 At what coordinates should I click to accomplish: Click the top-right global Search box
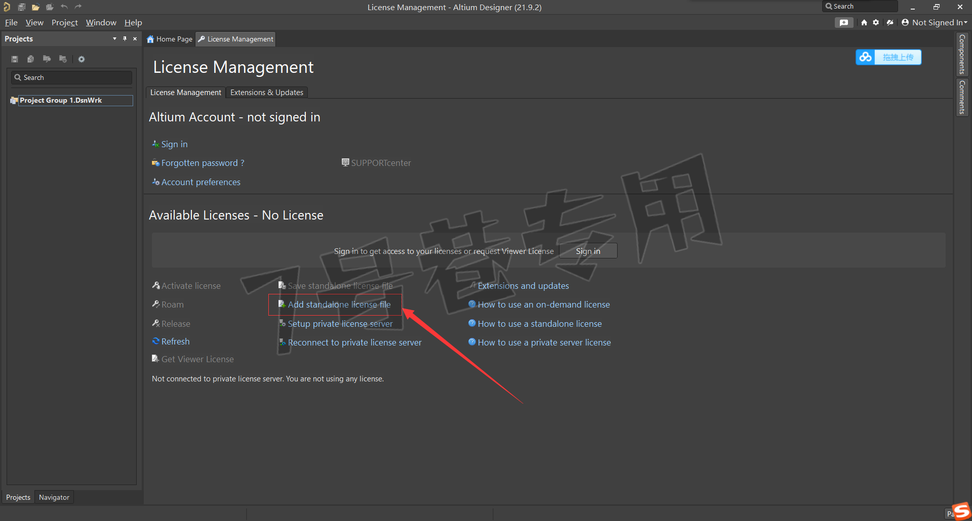coord(860,7)
